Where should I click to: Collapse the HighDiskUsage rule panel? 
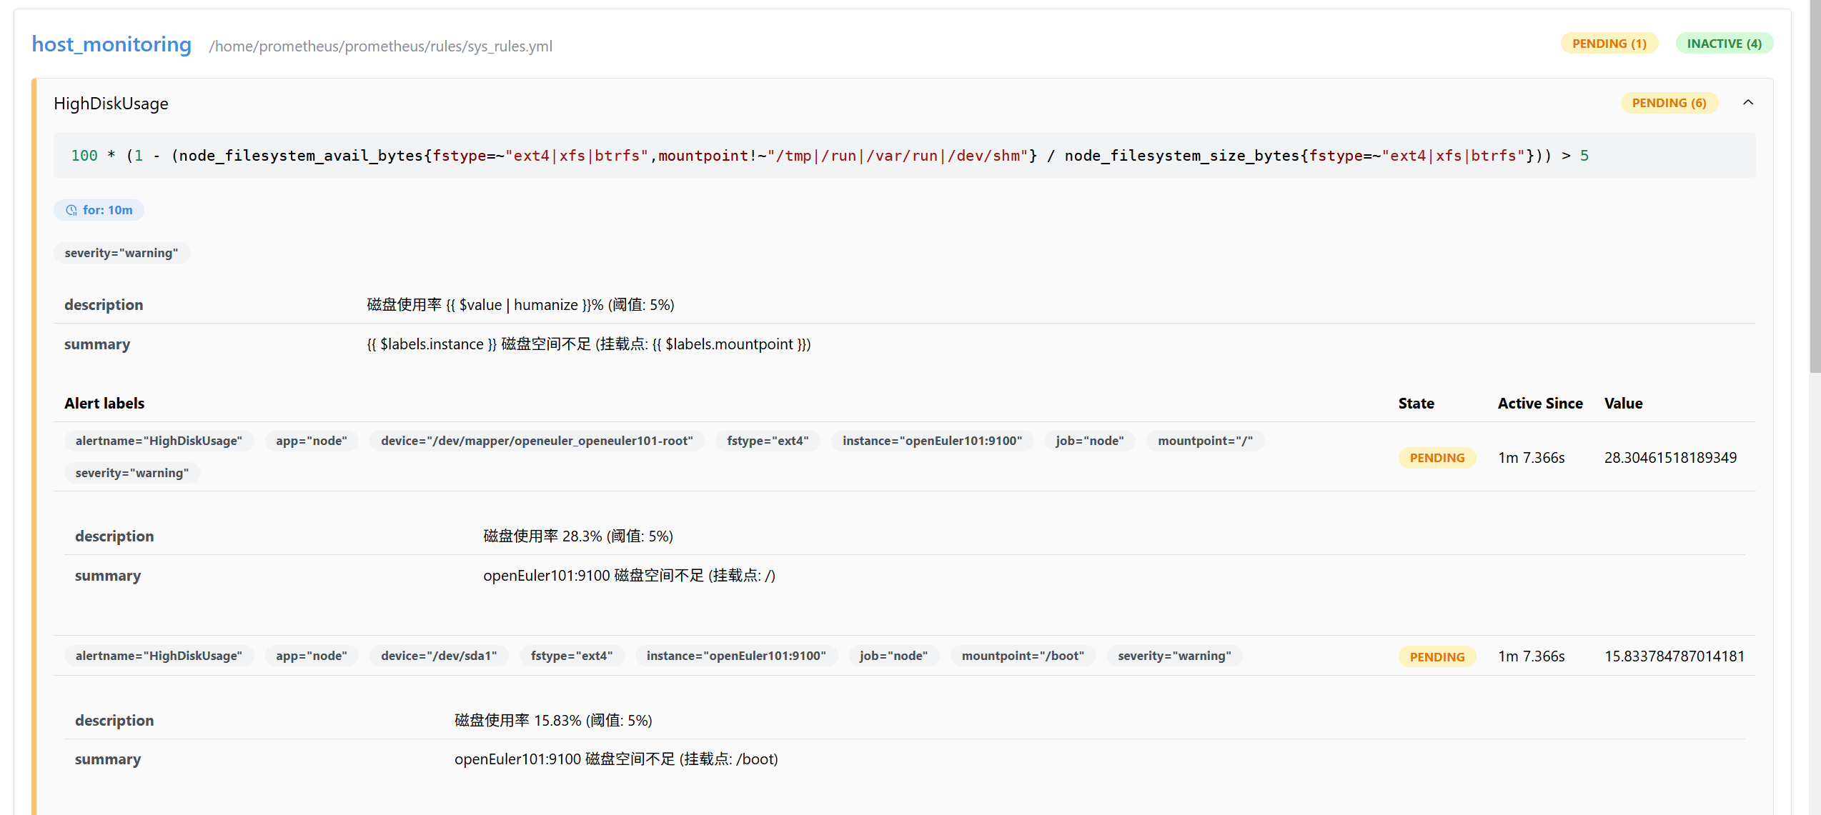pos(1748,102)
